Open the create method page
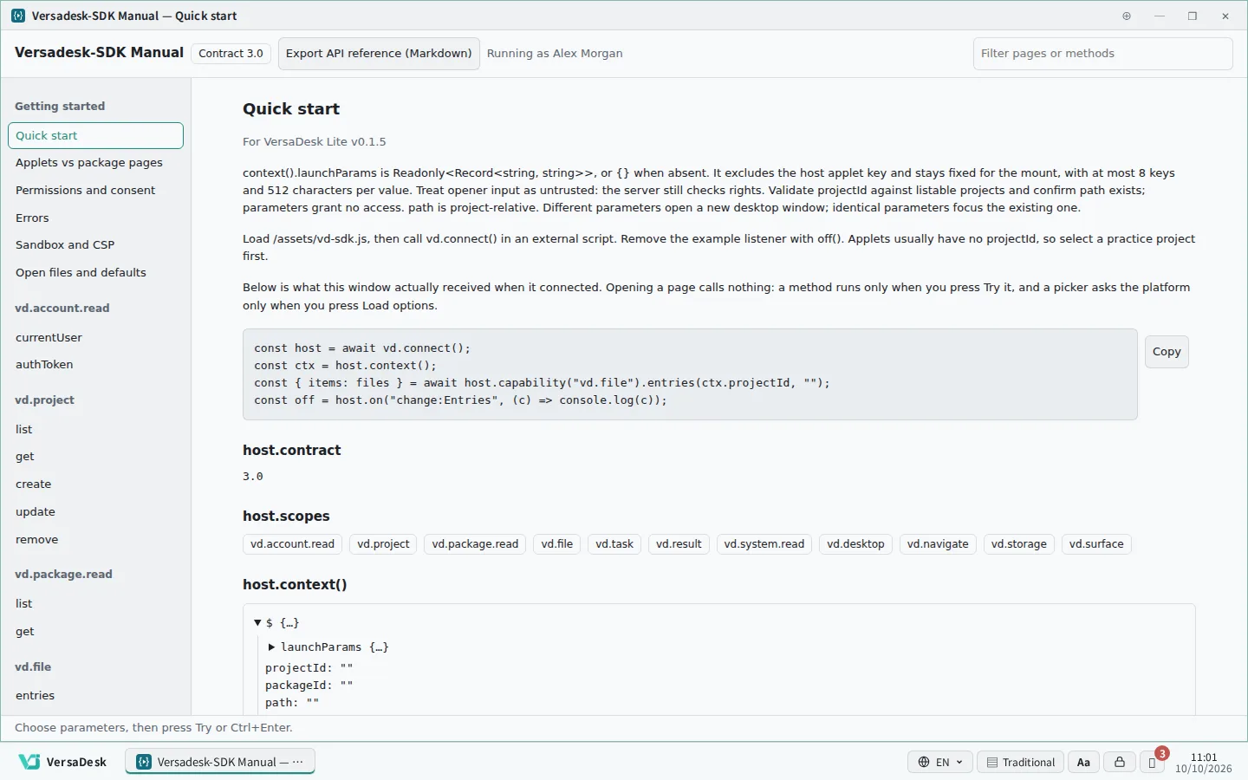 95,484
